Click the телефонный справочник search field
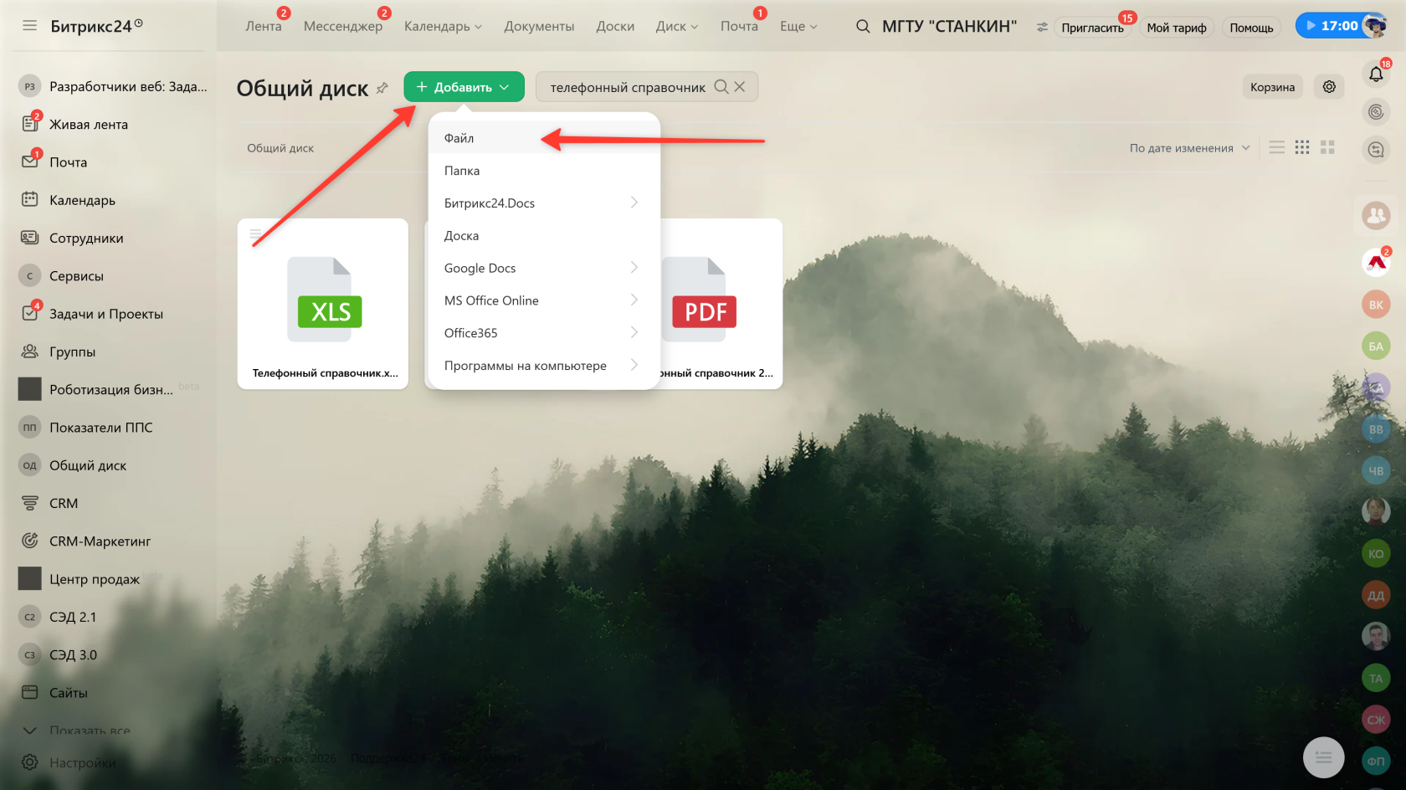The image size is (1406, 790). pyautogui.click(x=628, y=87)
